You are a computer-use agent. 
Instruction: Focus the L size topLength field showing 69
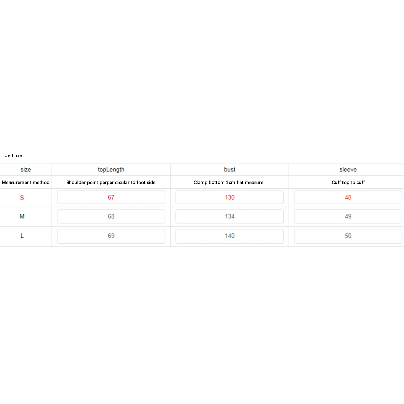click(111, 236)
